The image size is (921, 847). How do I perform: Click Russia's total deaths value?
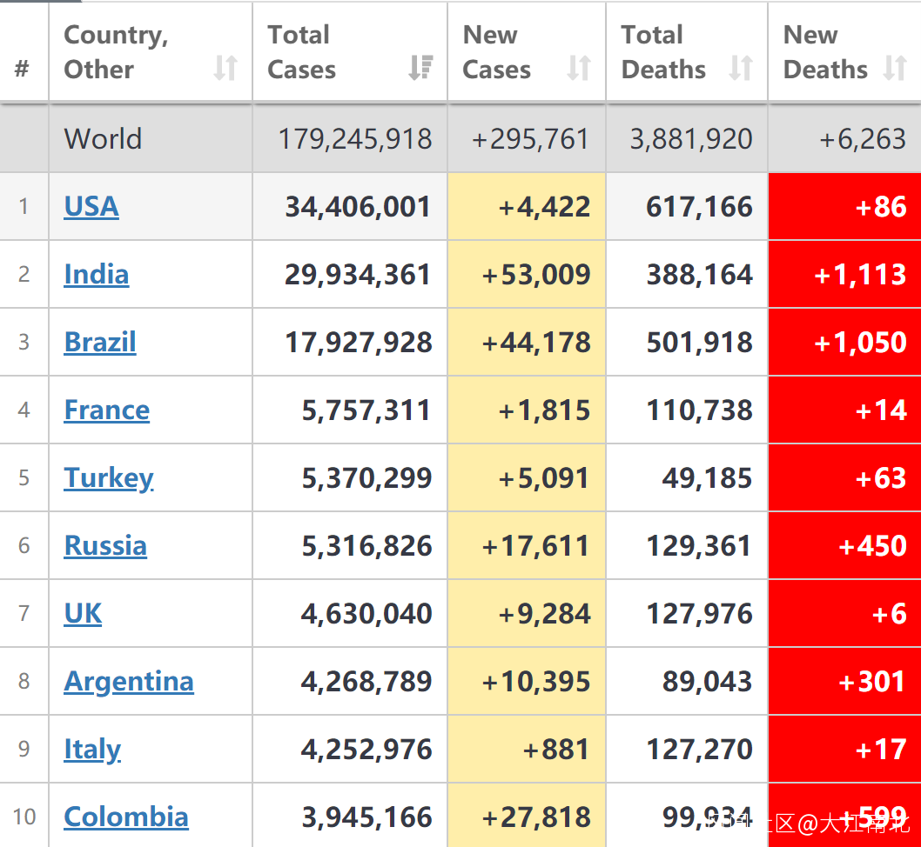click(698, 545)
